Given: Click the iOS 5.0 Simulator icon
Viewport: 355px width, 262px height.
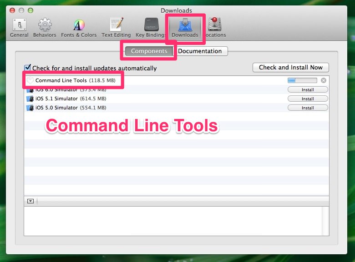Looking at the screenshot, I should click(30, 108).
